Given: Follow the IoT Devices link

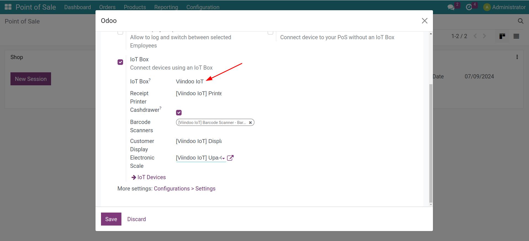Looking at the screenshot, I should click(x=151, y=178).
